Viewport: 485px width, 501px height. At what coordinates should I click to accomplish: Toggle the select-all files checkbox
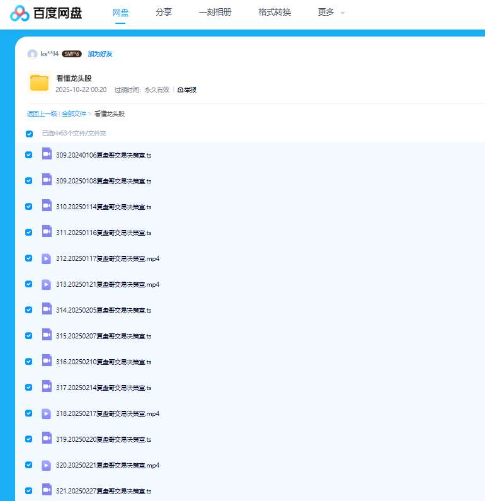(x=29, y=134)
